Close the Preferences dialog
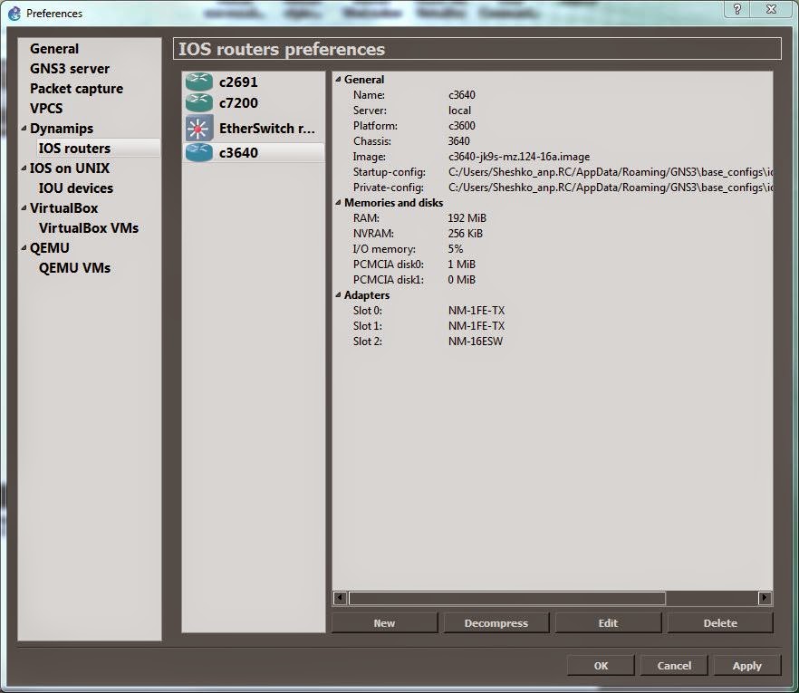The width and height of the screenshot is (799, 693). tap(771, 9)
